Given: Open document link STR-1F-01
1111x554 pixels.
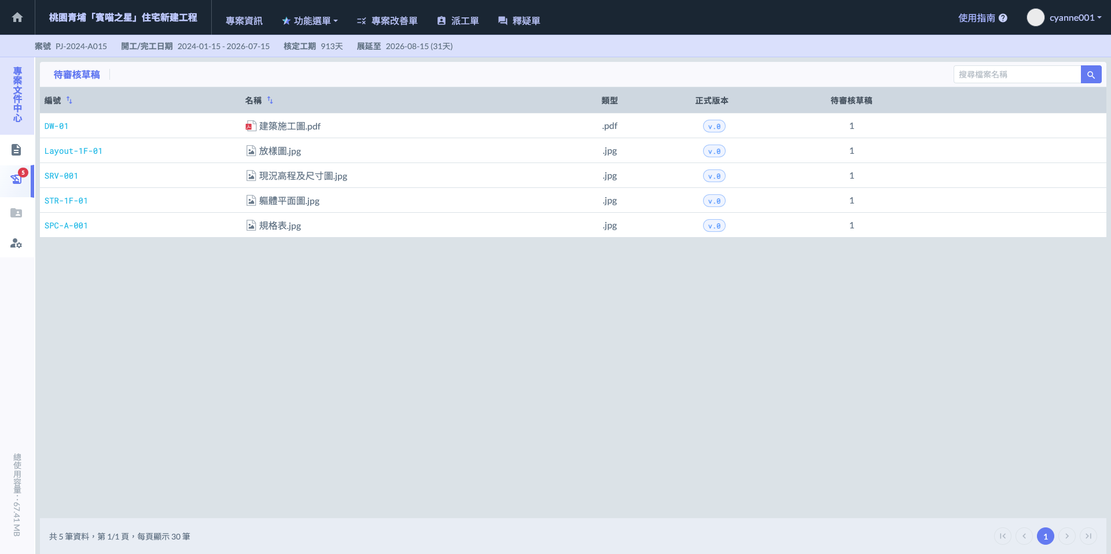Looking at the screenshot, I should click(x=66, y=201).
